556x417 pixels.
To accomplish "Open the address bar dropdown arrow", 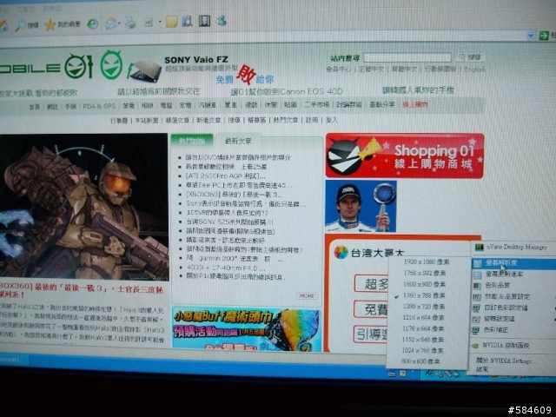I will tap(531, 36).
